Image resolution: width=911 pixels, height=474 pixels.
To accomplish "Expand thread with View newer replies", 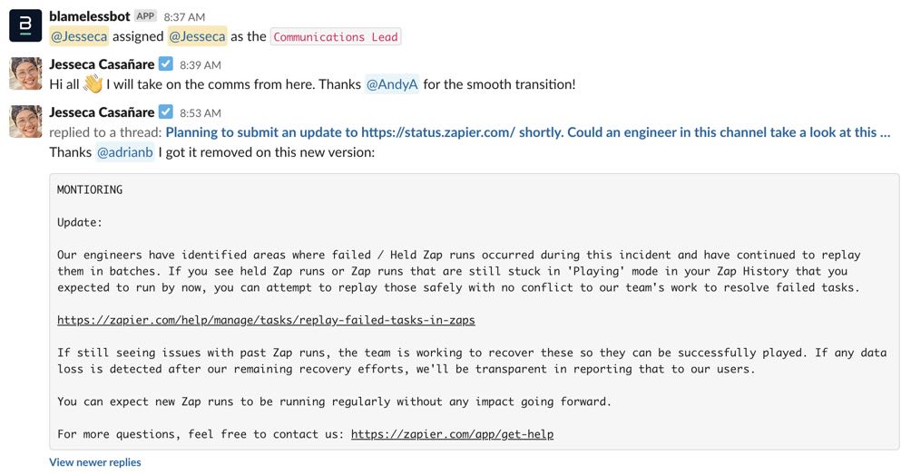I will (x=95, y=462).
